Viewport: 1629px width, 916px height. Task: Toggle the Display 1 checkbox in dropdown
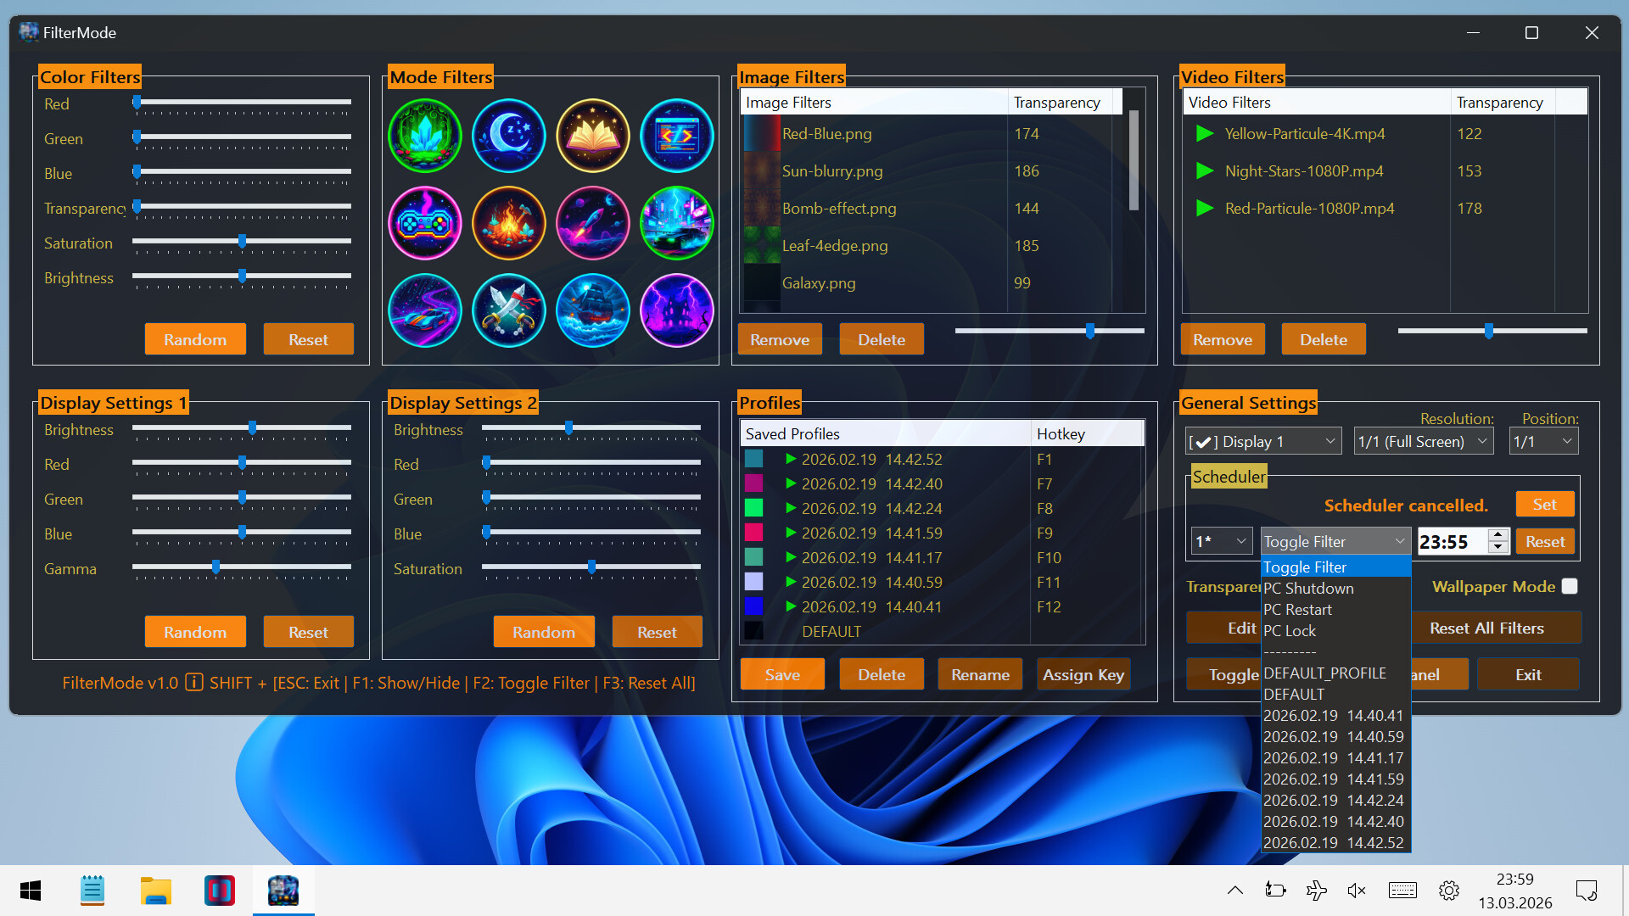point(1205,440)
